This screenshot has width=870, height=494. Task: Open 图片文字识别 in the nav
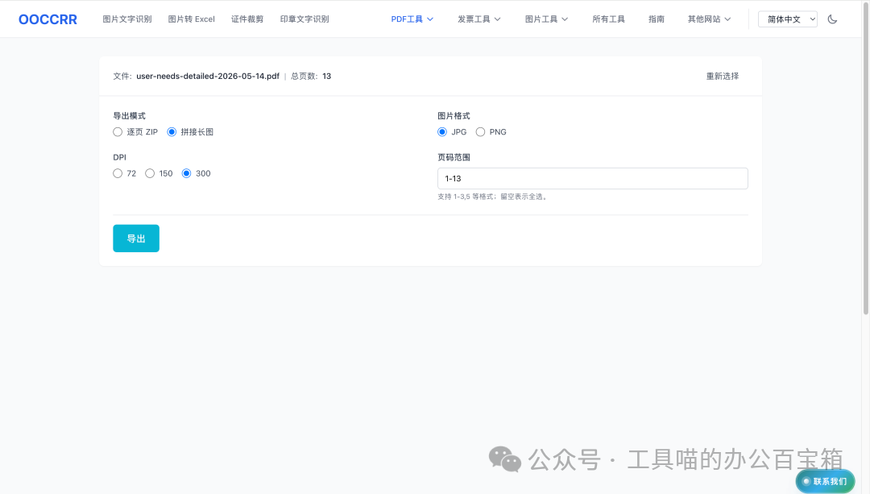(x=127, y=19)
